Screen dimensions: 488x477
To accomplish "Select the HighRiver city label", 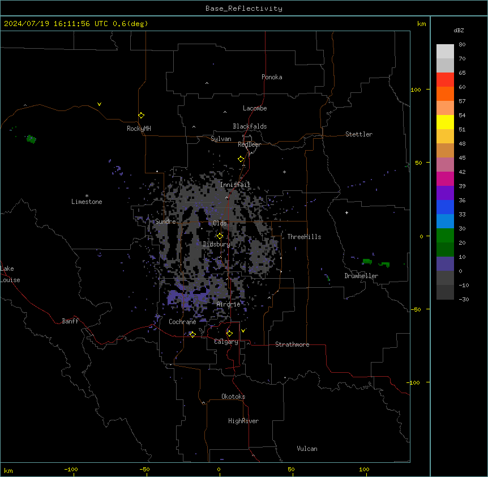I will tap(243, 421).
